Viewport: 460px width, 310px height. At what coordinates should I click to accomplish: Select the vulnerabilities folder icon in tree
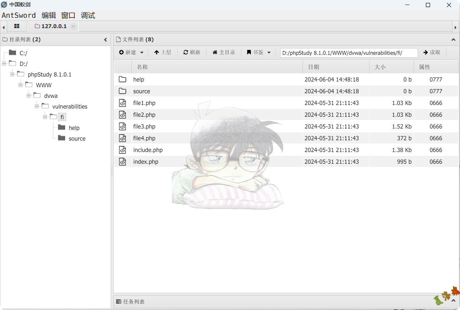(x=45, y=106)
